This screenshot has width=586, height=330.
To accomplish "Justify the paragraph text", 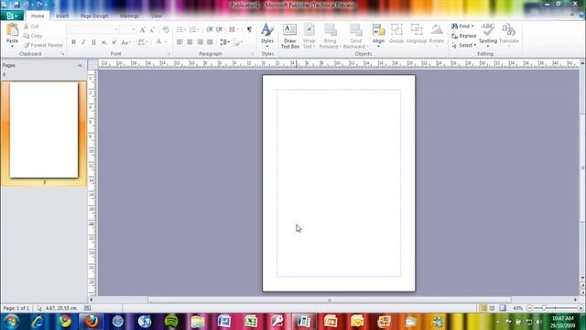I will coord(210,42).
